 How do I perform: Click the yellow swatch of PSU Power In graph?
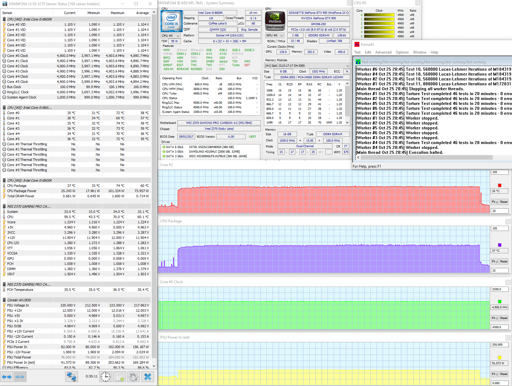[x=500, y=358]
